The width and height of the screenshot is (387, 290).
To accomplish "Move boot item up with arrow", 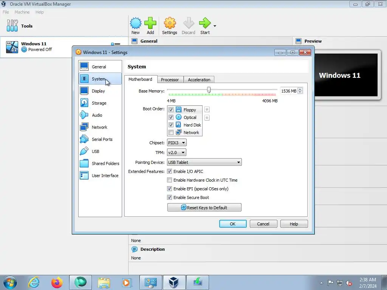I will 207,109.
